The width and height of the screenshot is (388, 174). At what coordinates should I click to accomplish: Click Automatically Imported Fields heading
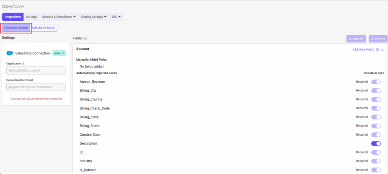point(97,73)
